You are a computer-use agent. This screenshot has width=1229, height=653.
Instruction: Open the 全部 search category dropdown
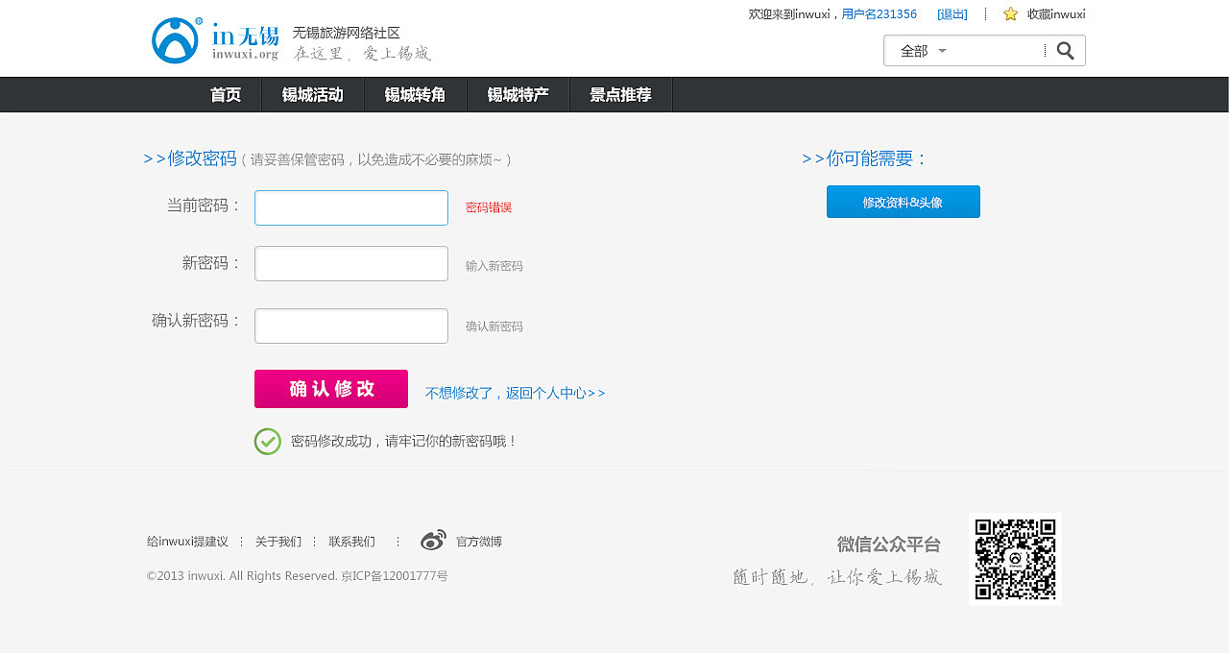click(x=918, y=50)
